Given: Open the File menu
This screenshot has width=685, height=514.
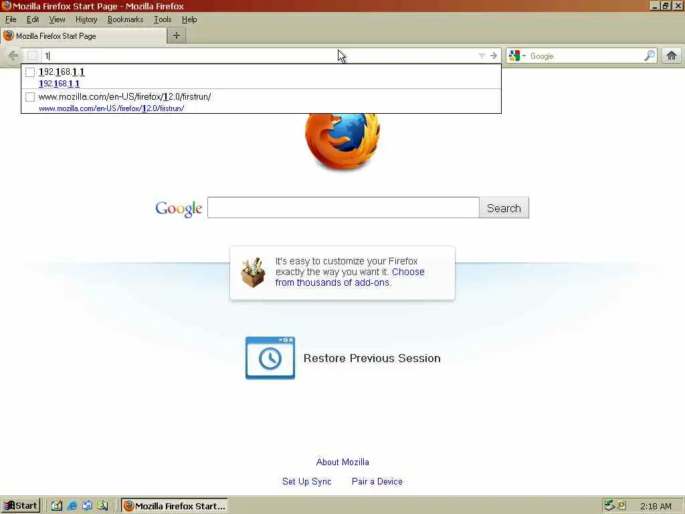Looking at the screenshot, I should tap(11, 19).
